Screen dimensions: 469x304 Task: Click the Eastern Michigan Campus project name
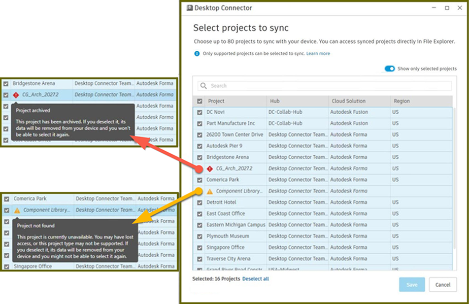click(x=236, y=225)
